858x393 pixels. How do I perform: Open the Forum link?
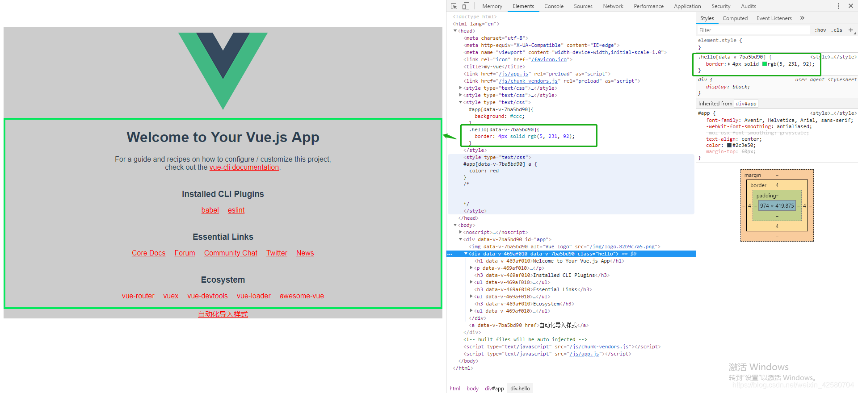[185, 253]
